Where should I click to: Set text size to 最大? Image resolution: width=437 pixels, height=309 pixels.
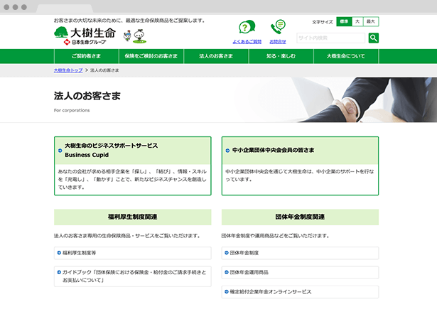point(371,21)
